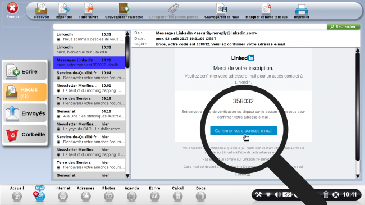Click the sender address security-noreply@linkedin.com
This screenshot has width=365, height=205.
coord(225,33)
